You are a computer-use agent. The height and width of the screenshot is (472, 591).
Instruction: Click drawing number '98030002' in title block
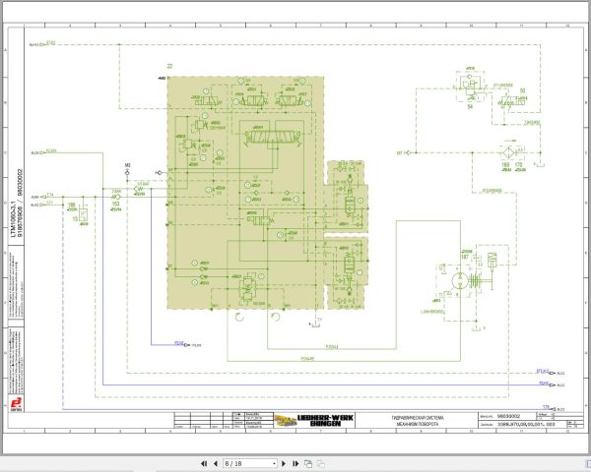[509, 416]
